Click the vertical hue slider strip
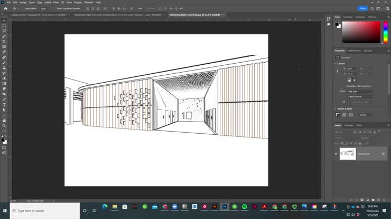The image size is (391, 219). click(386, 32)
